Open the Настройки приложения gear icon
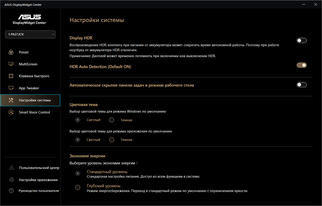This screenshot has height=206, width=322. (x=12, y=180)
